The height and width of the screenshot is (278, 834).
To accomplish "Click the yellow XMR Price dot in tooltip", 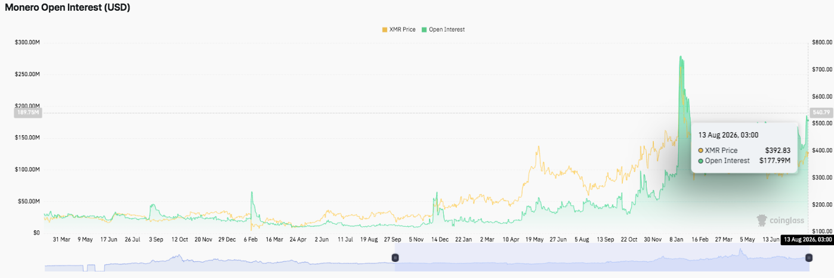I will [701, 151].
